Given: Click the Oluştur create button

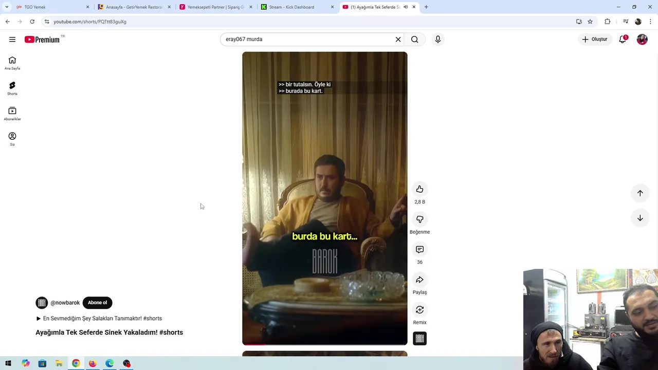Looking at the screenshot, I should (x=595, y=40).
